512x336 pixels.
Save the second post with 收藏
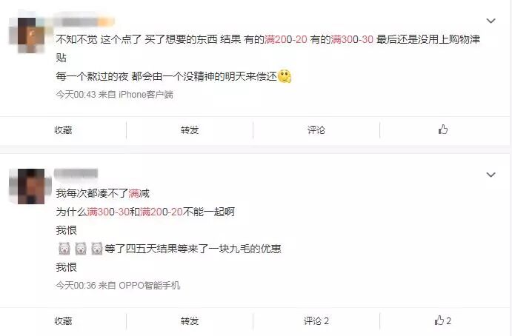(63, 321)
